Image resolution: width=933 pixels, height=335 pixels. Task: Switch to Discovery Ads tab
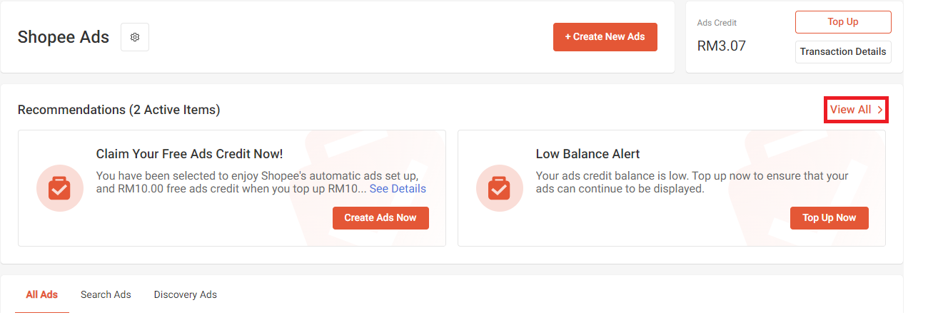[186, 295]
